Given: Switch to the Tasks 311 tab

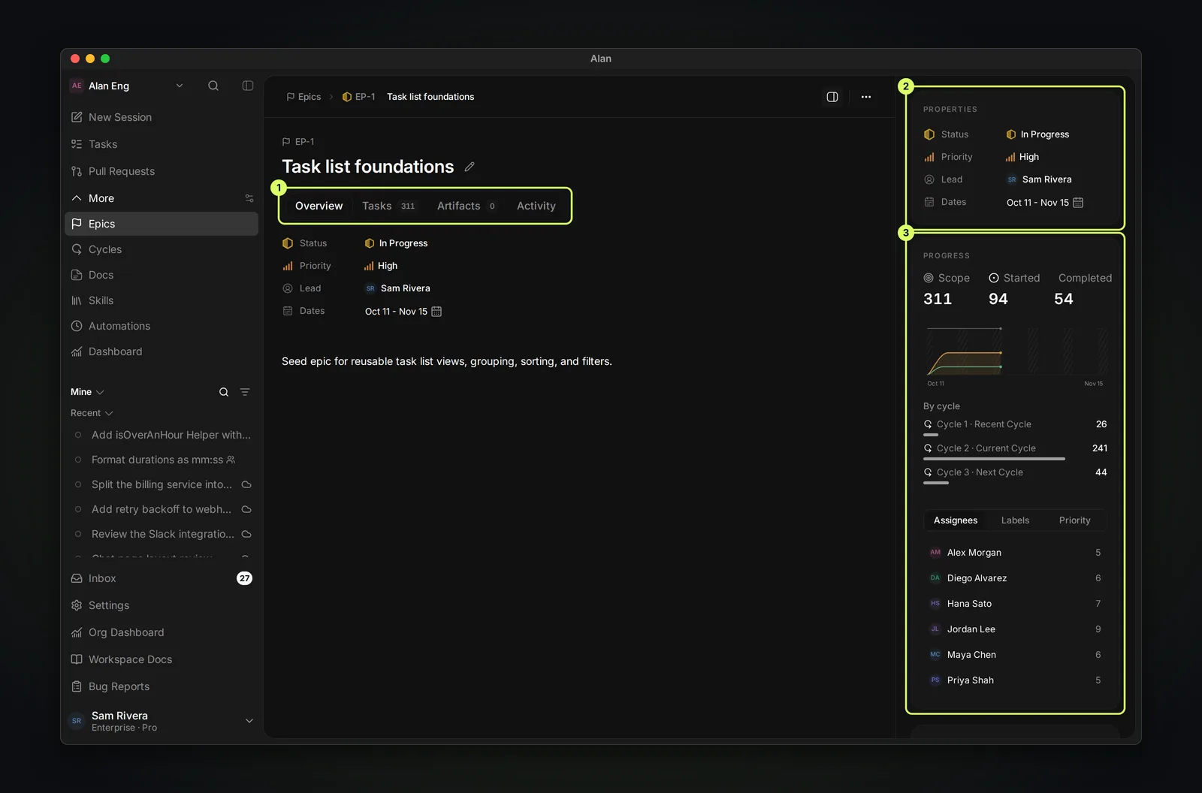Looking at the screenshot, I should point(388,206).
